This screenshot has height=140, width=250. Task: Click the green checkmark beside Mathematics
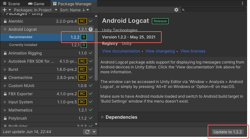pos(91,110)
